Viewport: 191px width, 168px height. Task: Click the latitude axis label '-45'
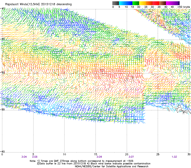click(x=2, y=39)
